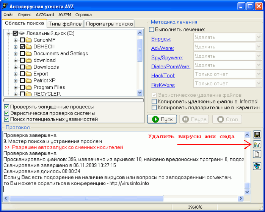This screenshot has width=265, height=212.
Task: Click the protocol scroll up arrow
Action: pos(247,135)
